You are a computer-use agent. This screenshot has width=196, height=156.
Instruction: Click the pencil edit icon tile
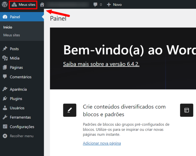point(70,110)
